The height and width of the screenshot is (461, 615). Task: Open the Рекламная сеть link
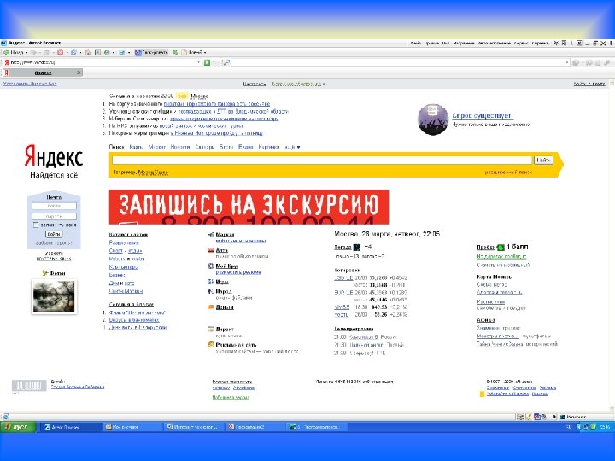click(236, 345)
